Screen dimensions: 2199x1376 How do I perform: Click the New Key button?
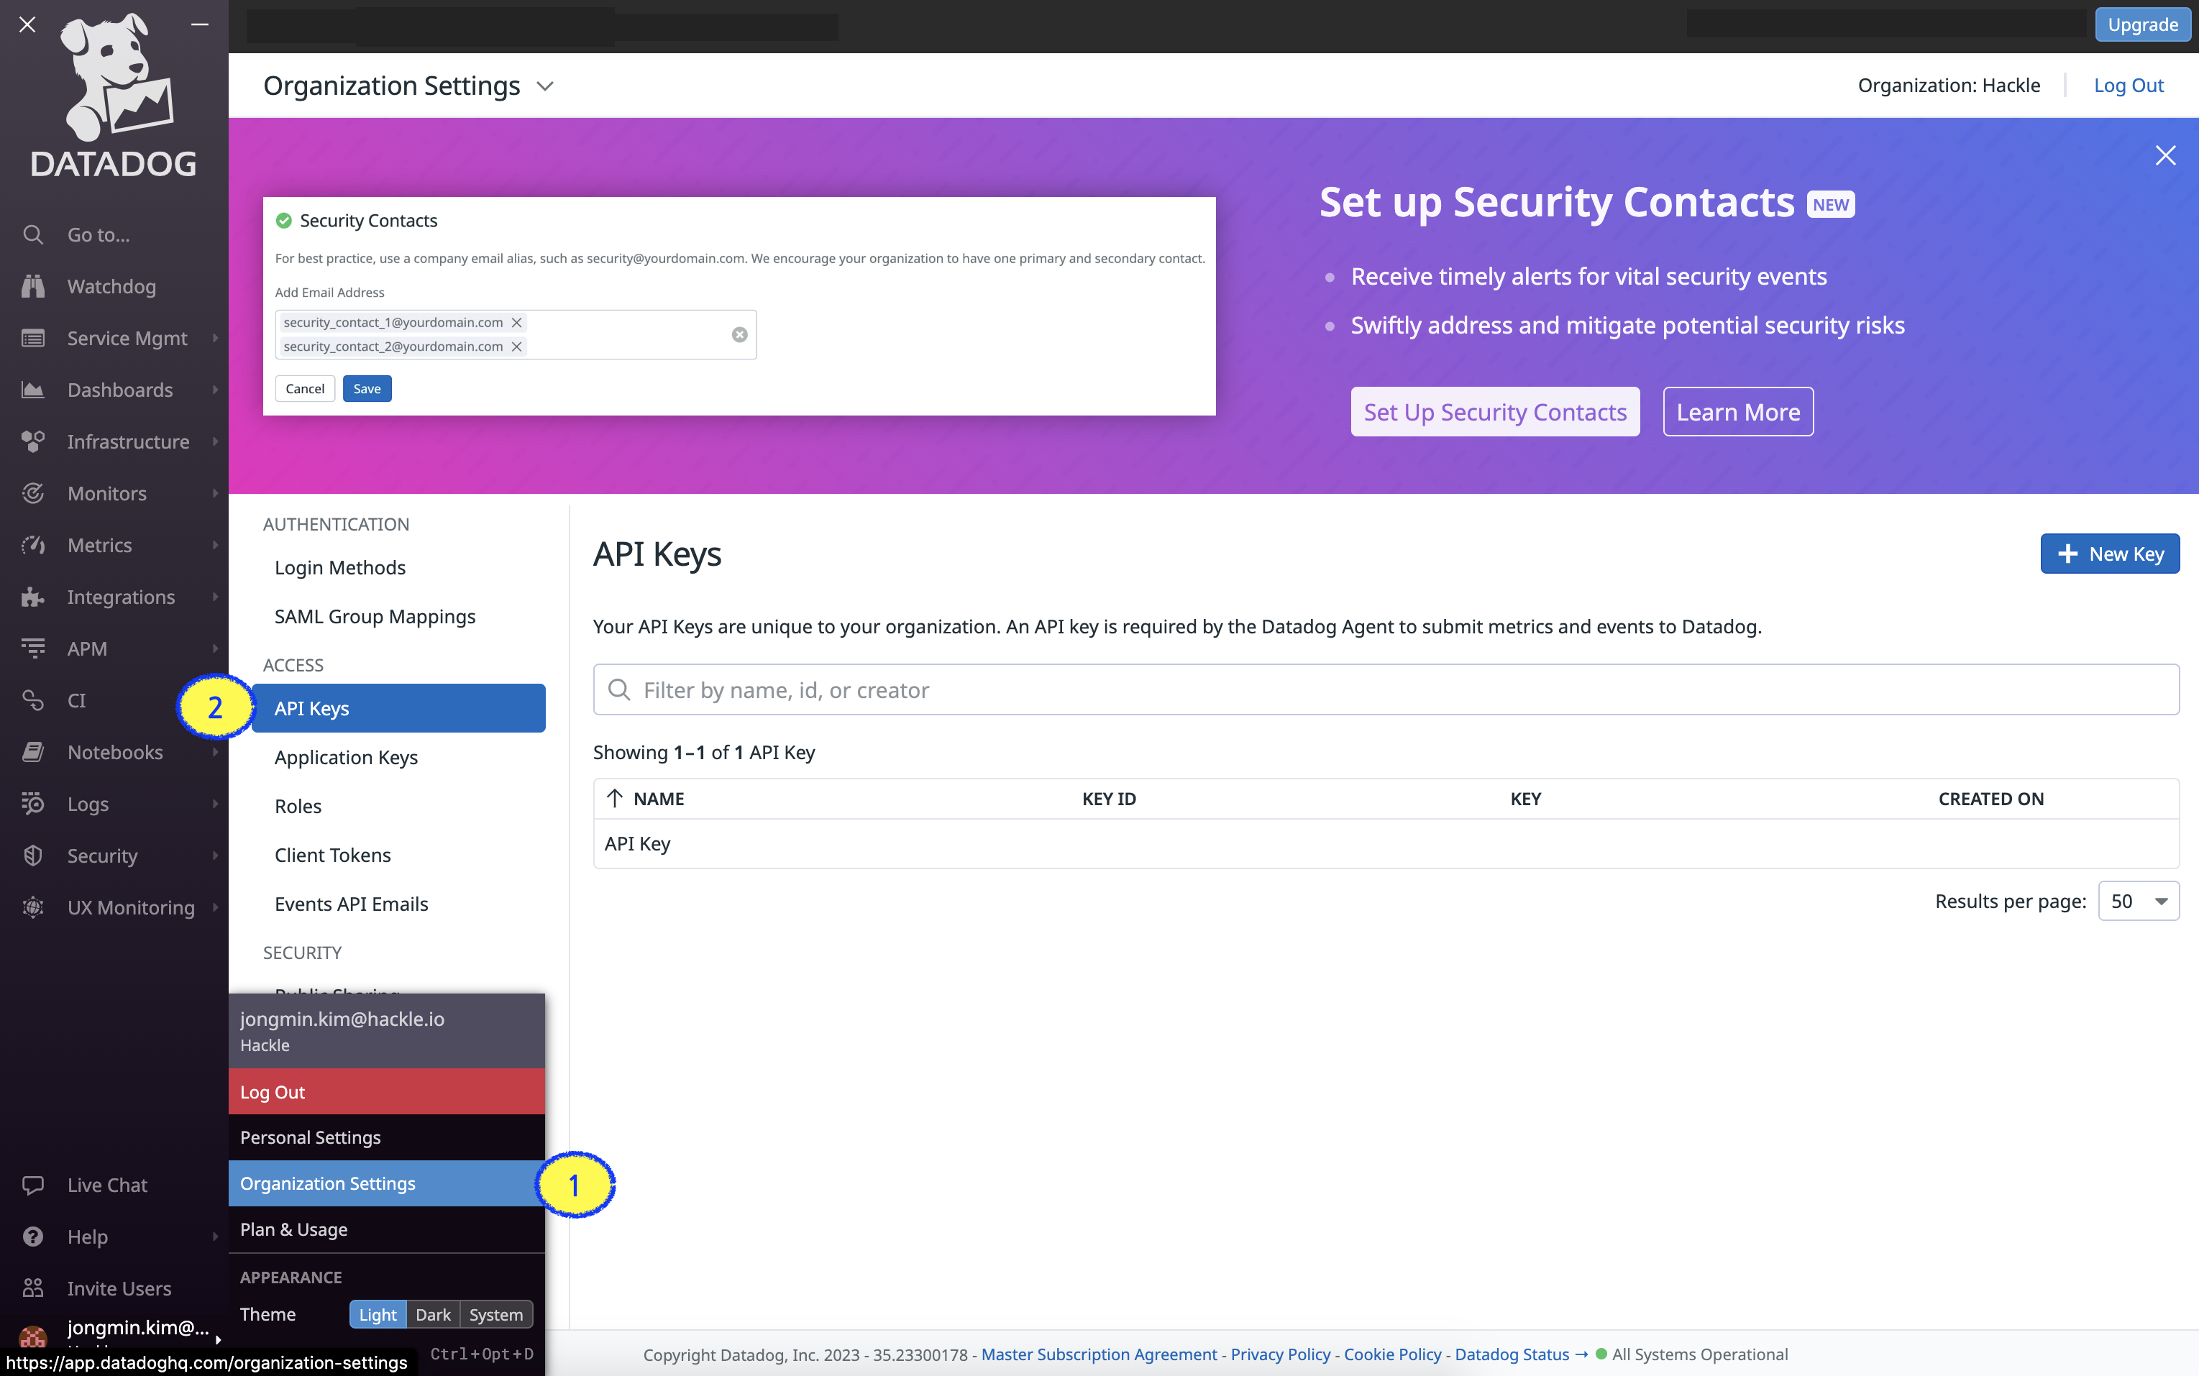(x=2109, y=554)
